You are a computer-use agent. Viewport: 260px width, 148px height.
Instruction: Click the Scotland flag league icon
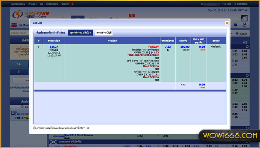(53, 142)
